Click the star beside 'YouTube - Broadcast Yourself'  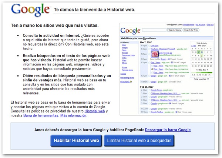149,49
